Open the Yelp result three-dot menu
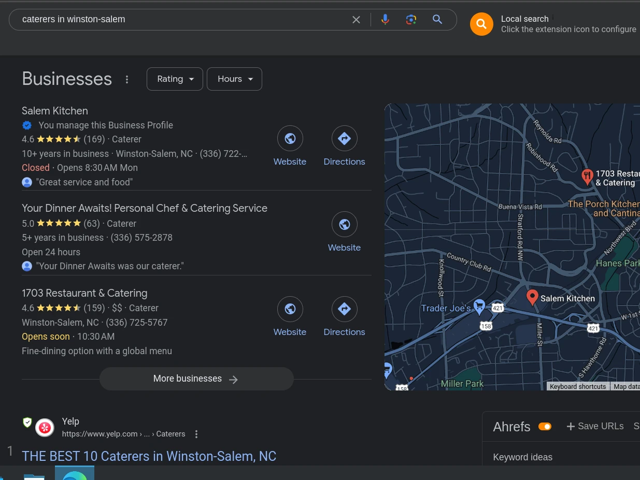The width and height of the screenshot is (640, 480). tap(196, 434)
